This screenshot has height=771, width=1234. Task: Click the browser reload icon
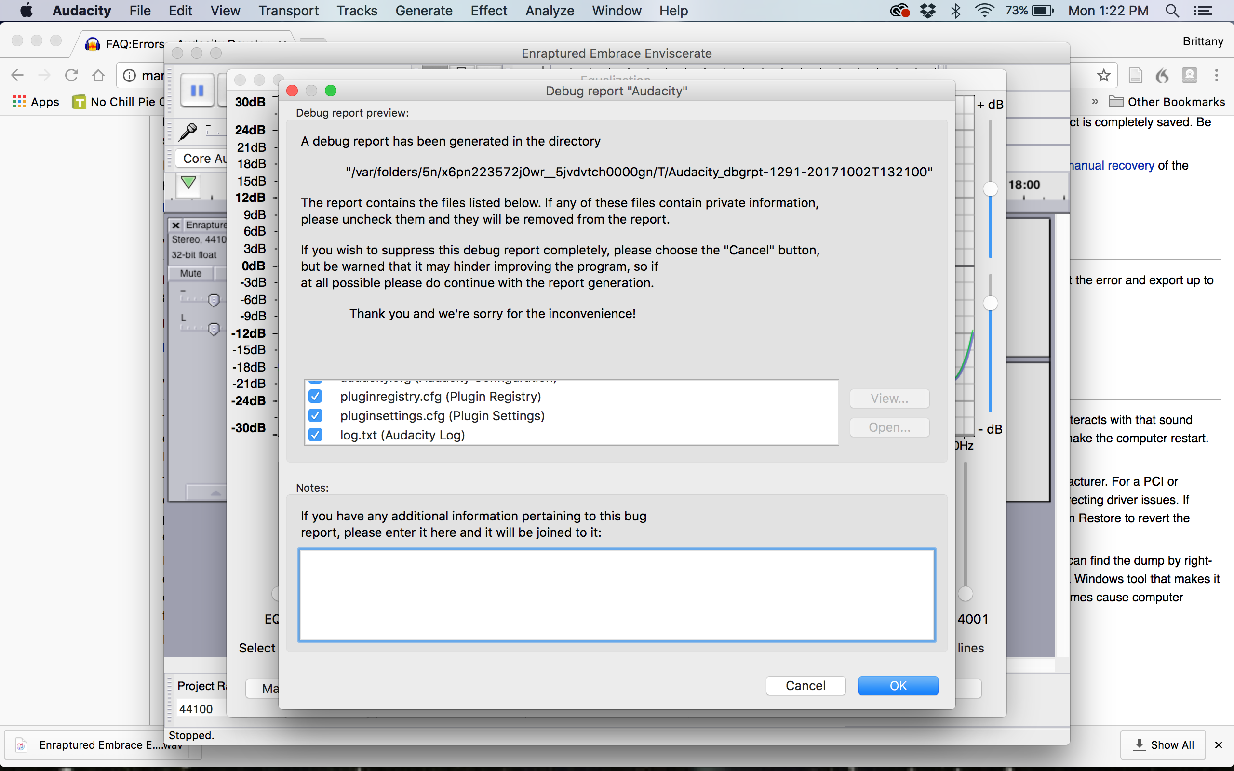[71, 76]
